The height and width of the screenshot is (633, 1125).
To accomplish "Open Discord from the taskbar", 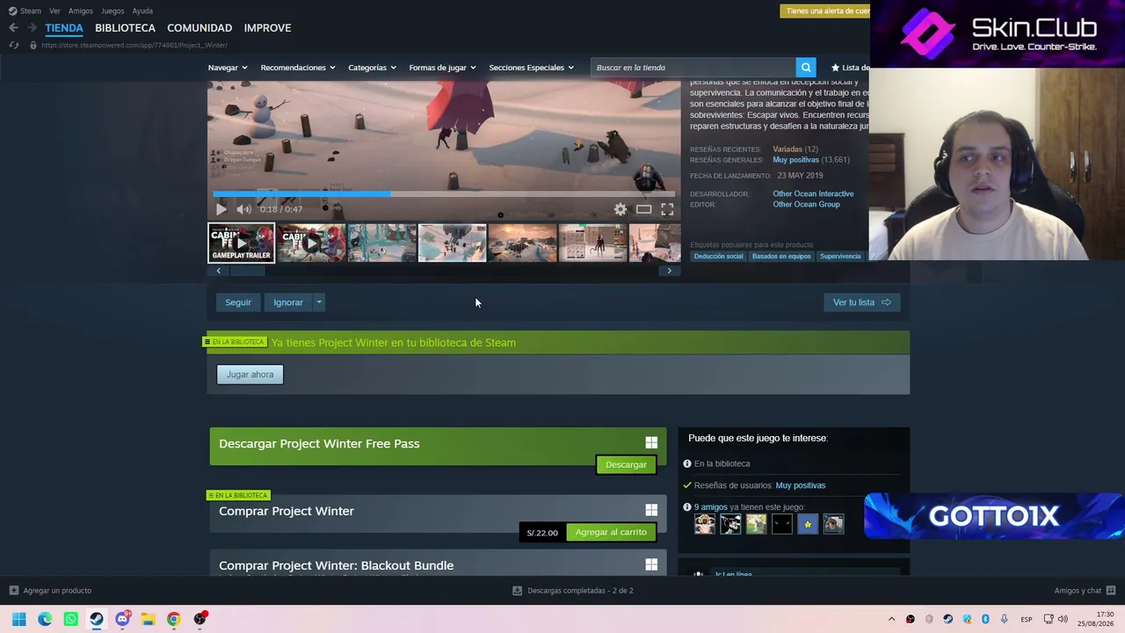I will click(123, 619).
